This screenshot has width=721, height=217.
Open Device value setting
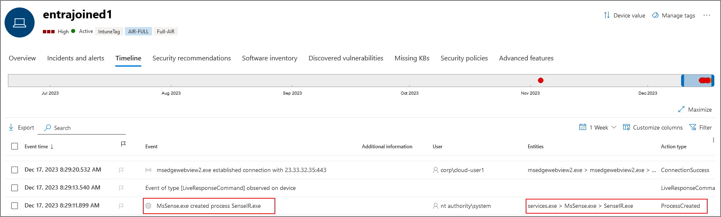click(624, 15)
